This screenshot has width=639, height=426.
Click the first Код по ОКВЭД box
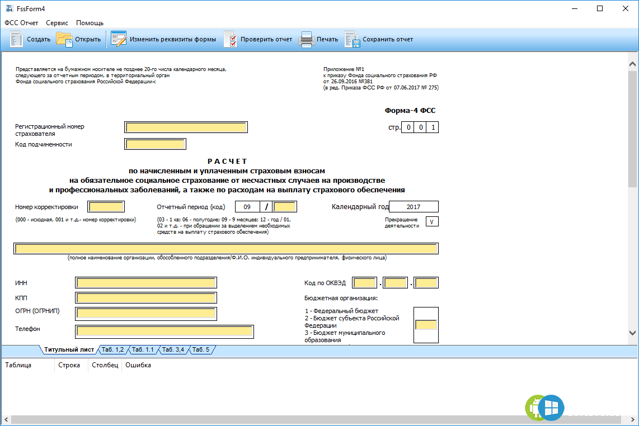pyautogui.click(x=364, y=283)
